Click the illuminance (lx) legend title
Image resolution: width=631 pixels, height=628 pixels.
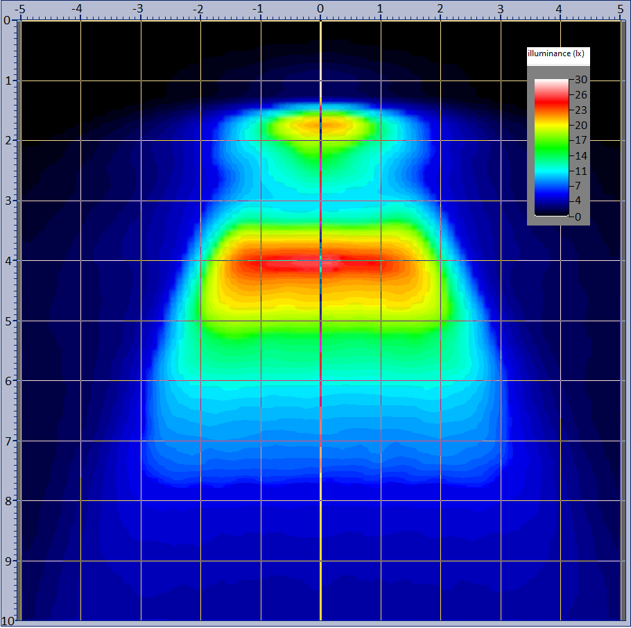557,53
